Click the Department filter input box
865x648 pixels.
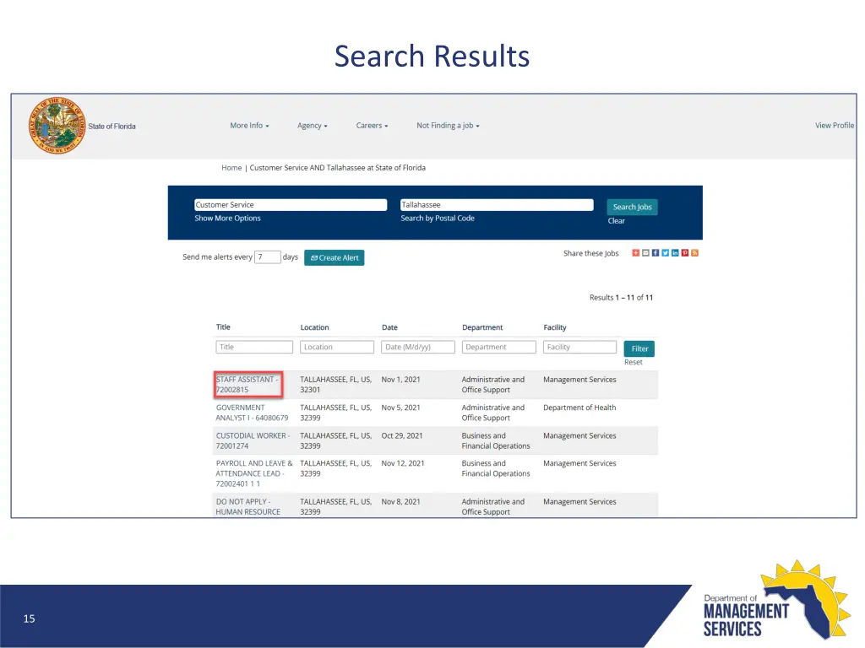498,347
